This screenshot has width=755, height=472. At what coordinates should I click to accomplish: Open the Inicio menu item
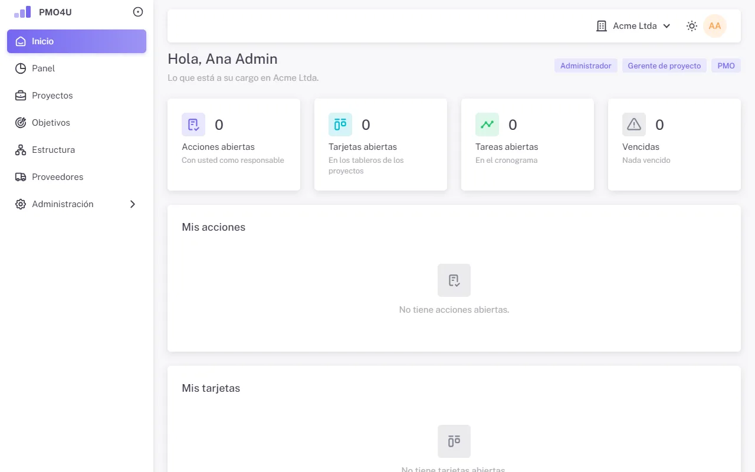tap(77, 41)
